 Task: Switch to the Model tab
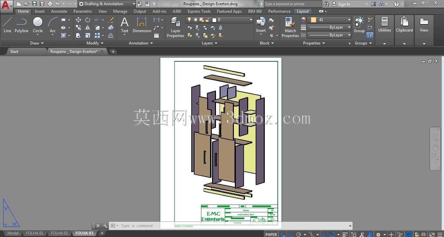pos(13,233)
